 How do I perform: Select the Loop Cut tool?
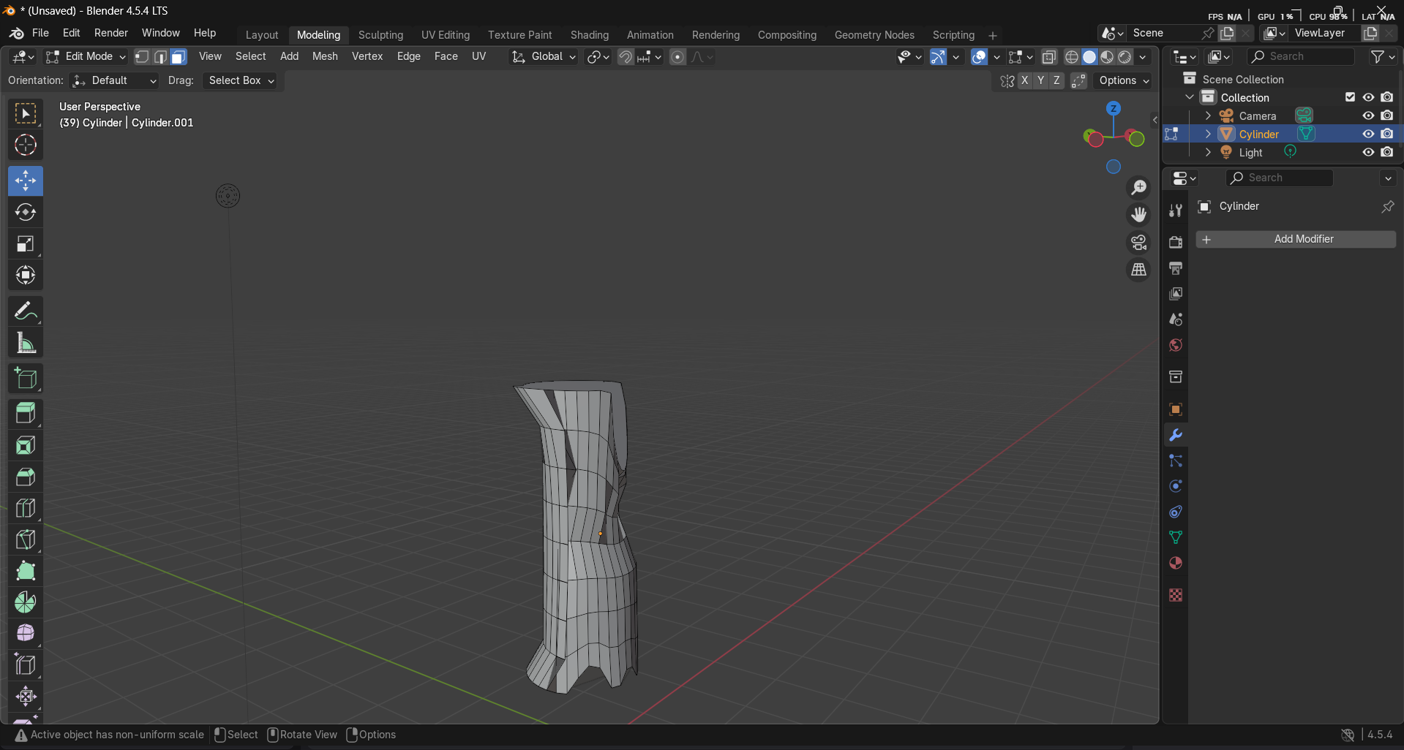click(x=26, y=508)
